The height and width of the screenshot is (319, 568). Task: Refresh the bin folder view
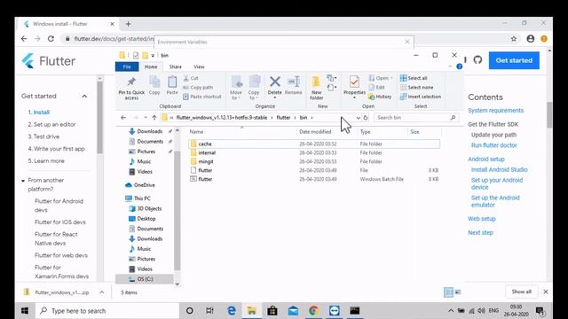pos(366,118)
